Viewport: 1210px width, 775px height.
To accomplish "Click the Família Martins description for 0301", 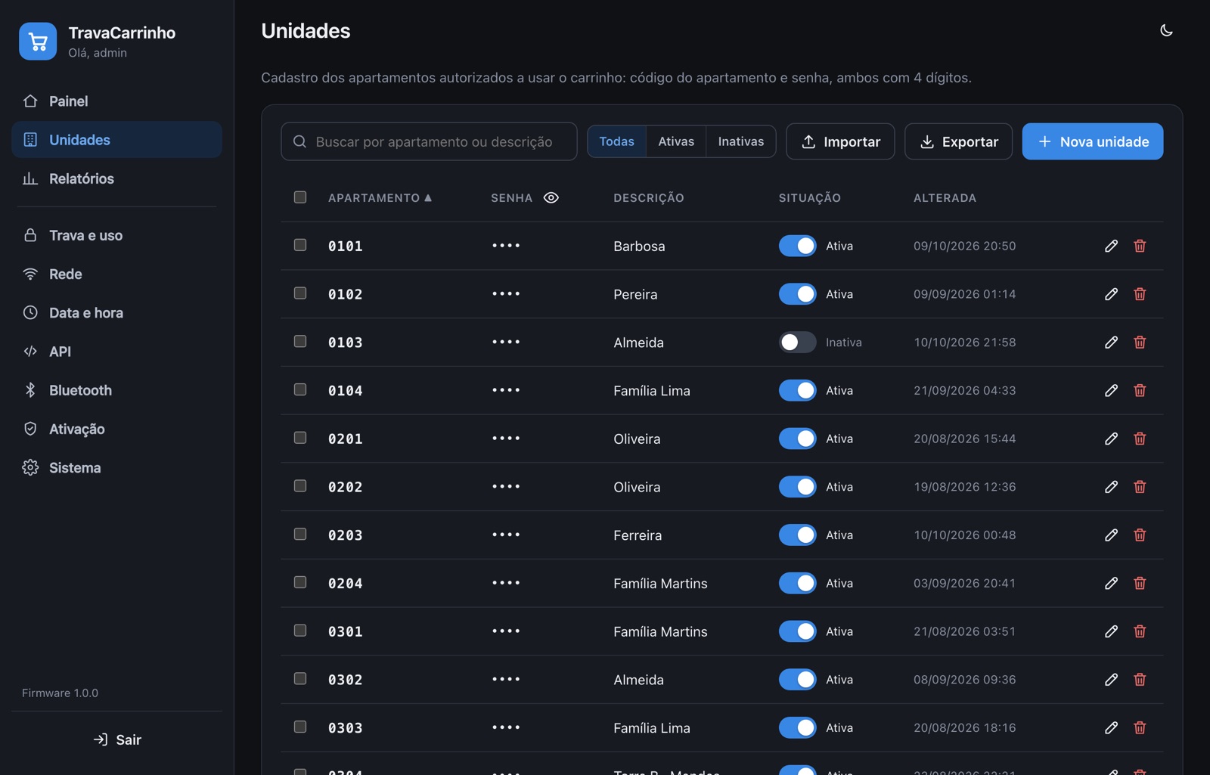I will click(660, 631).
